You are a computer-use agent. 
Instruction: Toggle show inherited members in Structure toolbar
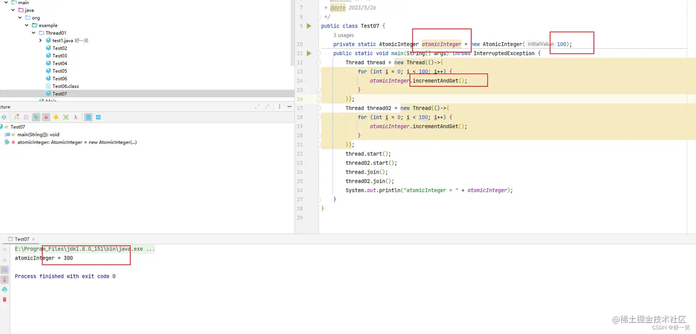coord(17,117)
